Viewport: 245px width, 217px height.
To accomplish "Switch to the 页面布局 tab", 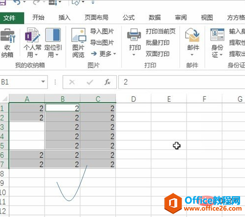I will [x=97, y=18].
